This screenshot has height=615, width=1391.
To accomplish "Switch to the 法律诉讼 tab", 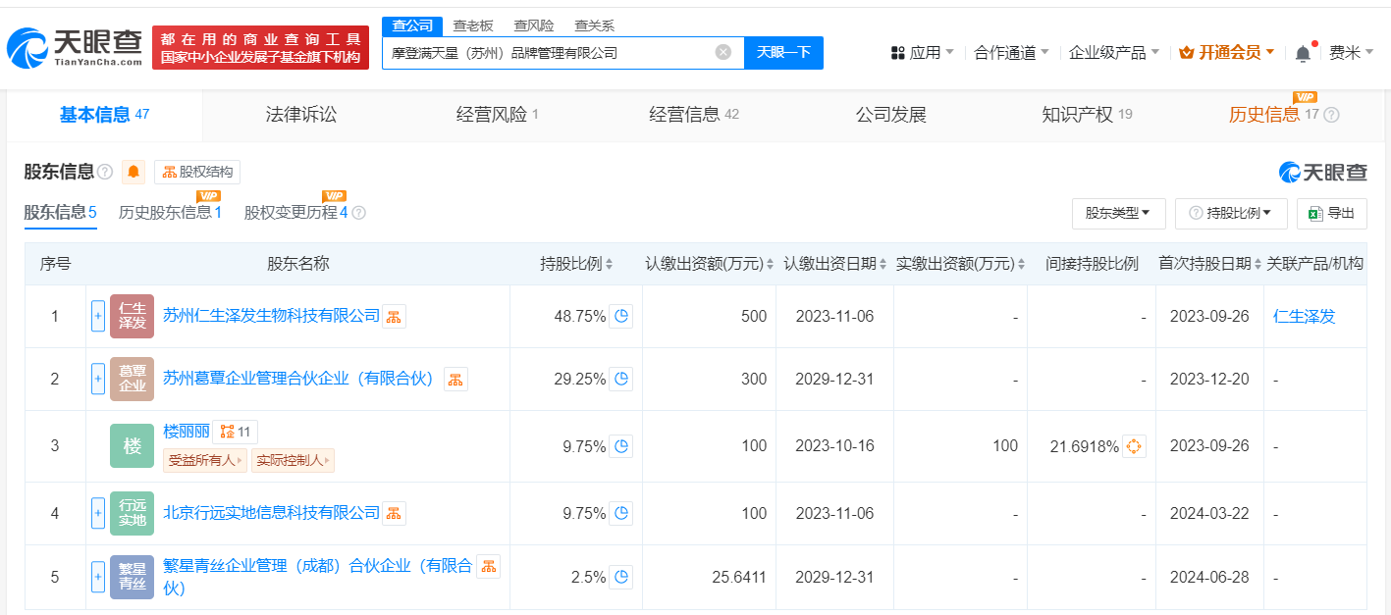I will pos(300,115).
